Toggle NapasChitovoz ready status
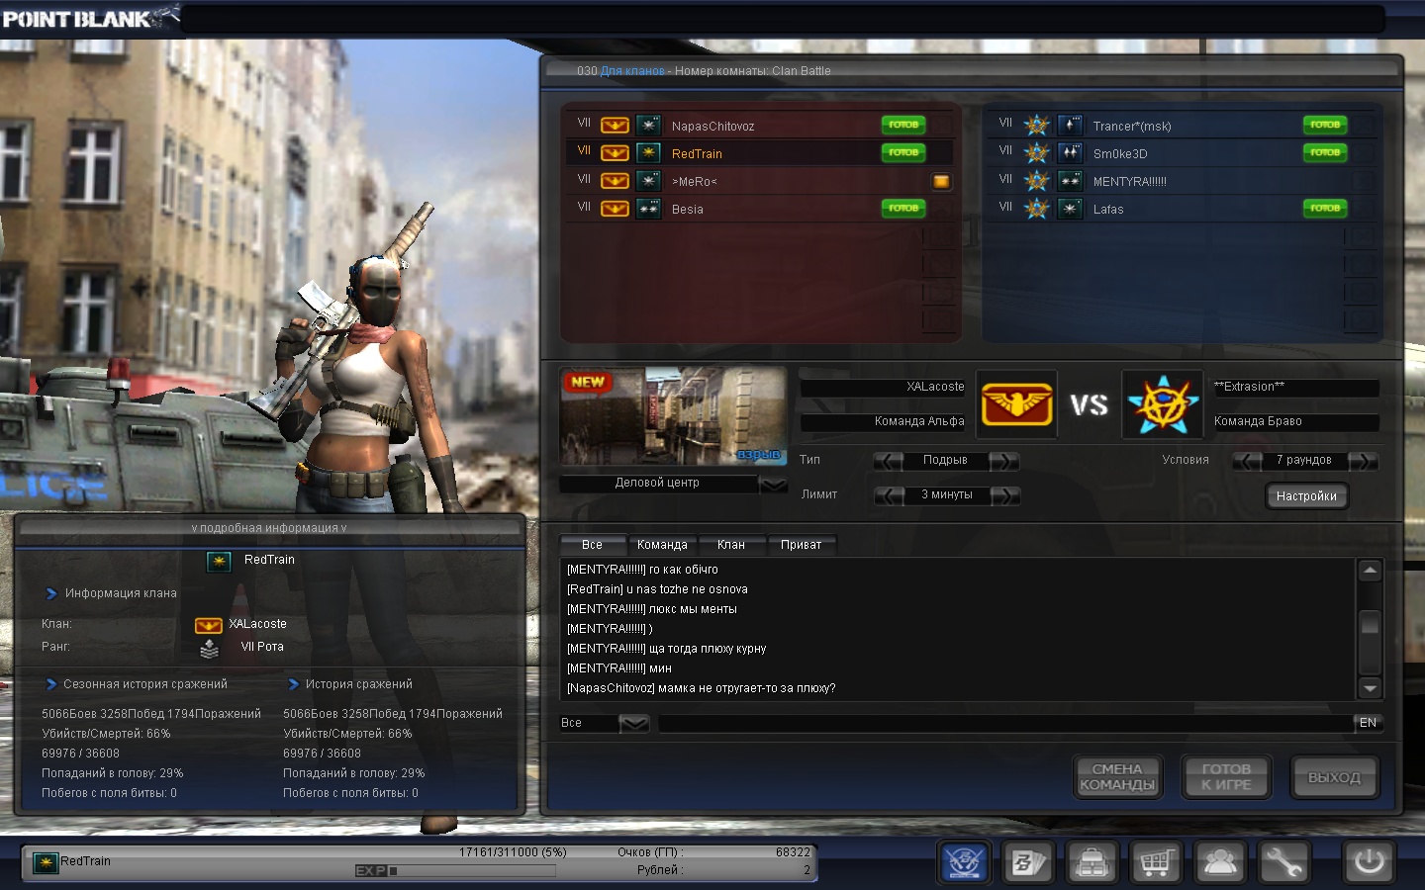 (903, 125)
